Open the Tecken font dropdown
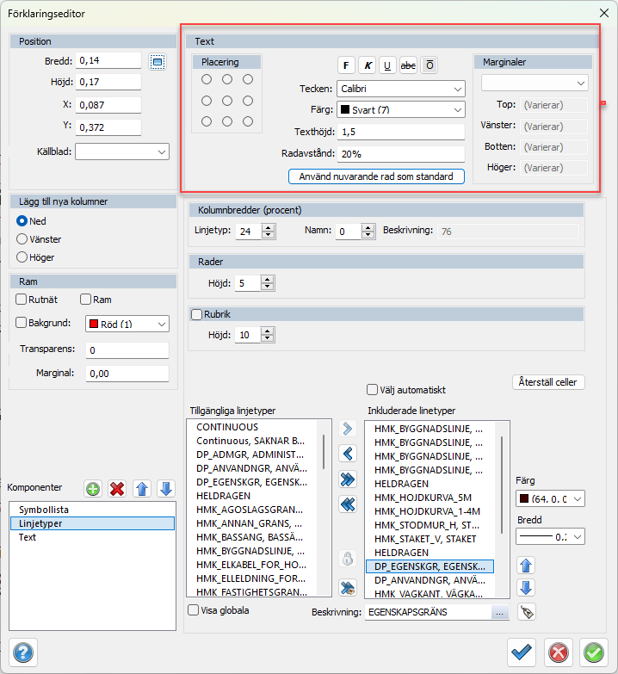 click(x=401, y=88)
